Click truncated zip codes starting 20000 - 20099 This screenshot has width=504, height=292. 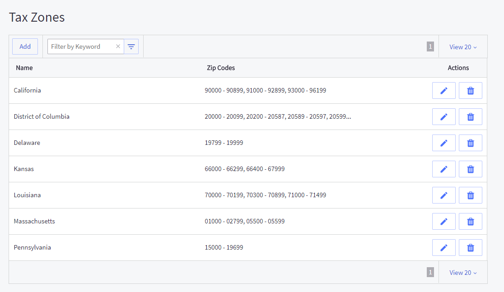coord(278,116)
